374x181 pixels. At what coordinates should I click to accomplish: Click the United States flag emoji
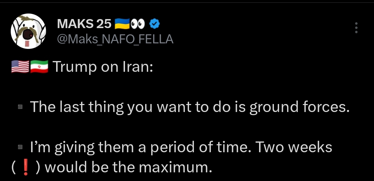(x=20, y=67)
